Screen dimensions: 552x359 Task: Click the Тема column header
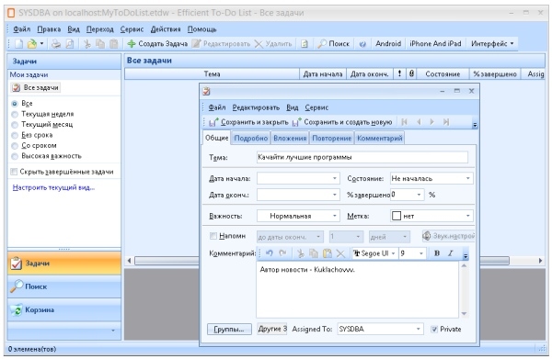[x=212, y=74]
